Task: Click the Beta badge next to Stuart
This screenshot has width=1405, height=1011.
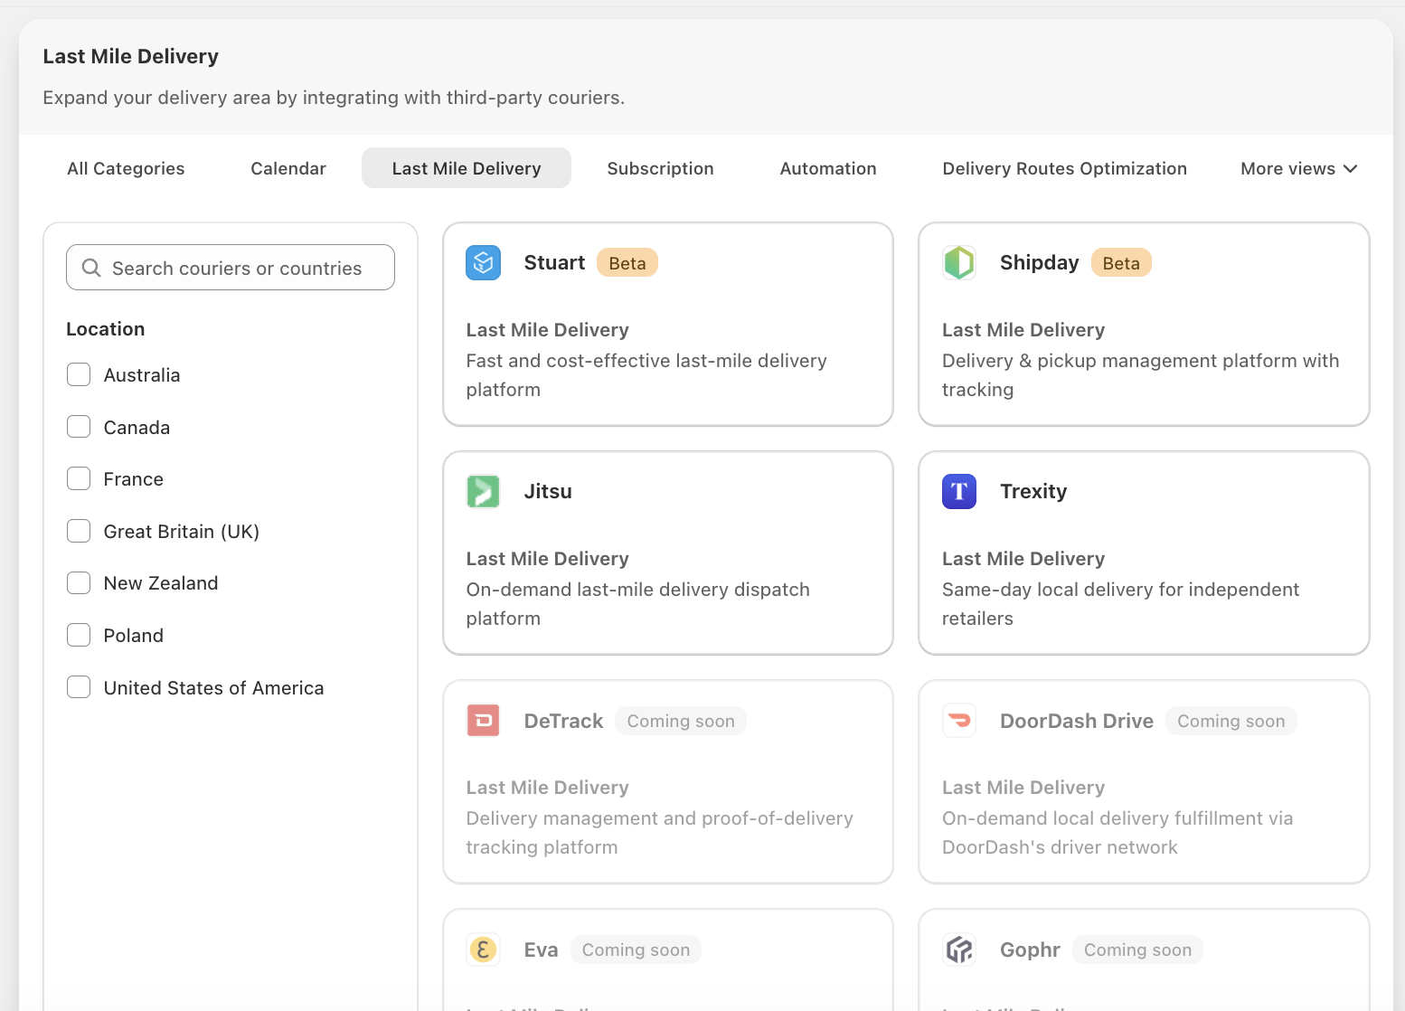Action: [627, 263]
